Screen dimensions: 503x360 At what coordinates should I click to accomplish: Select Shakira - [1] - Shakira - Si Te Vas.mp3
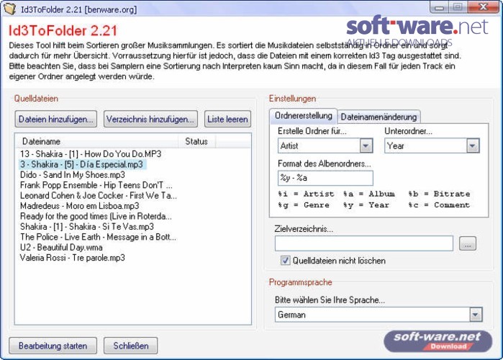click(x=87, y=227)
